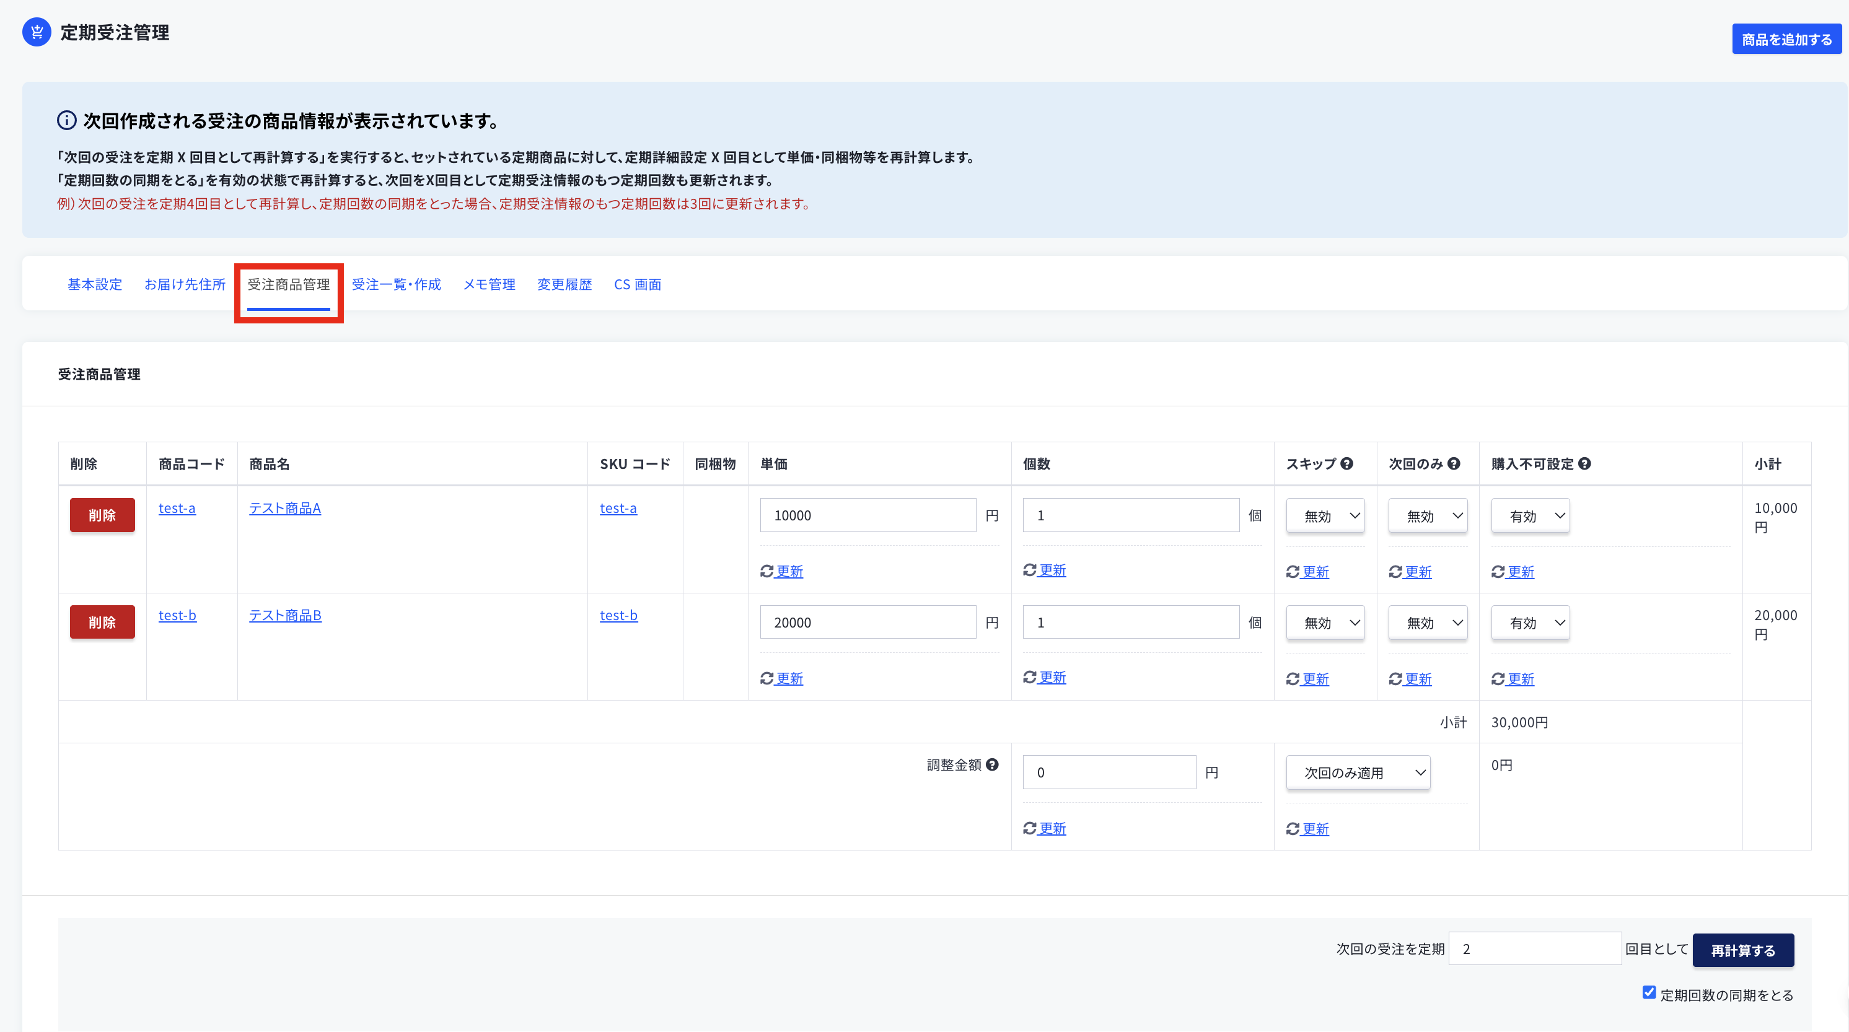Click the quantity field for test-a
This screenshot has height=1032, width=1849.
pyautogui.click(x=1130, y=515)
